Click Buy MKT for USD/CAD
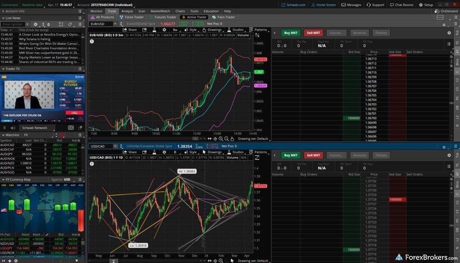The image size is (460, 263). click(290, 155)
